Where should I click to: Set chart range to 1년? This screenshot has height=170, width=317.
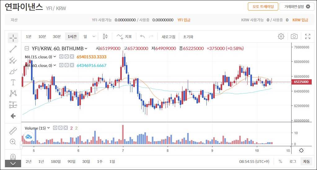(x=41, y=161)
